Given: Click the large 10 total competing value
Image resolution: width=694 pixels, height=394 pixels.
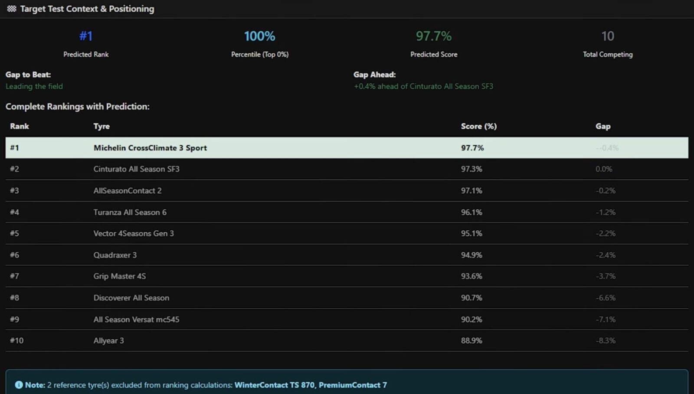Looking at the screenshot, I should coord(608,36).
